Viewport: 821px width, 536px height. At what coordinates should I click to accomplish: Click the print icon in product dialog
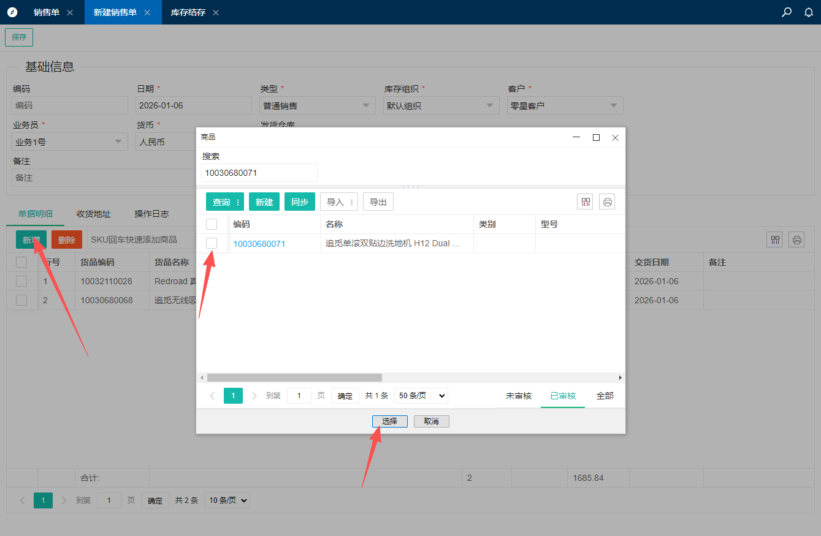[607, 202]
